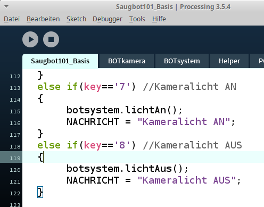Click NACHRICHT variable on line 116

coord(93,122)
